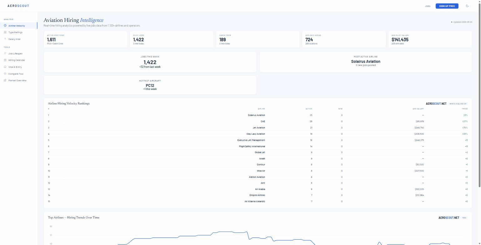481x245 pixels.
Task: Click the Trend column header
Action: [x=465, y=109]
